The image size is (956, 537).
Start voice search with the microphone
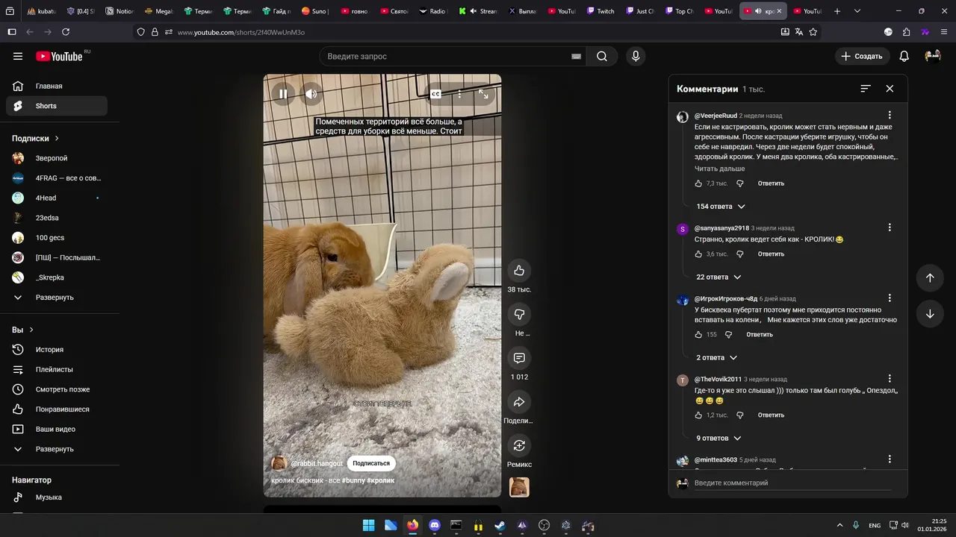click(636, 56)
